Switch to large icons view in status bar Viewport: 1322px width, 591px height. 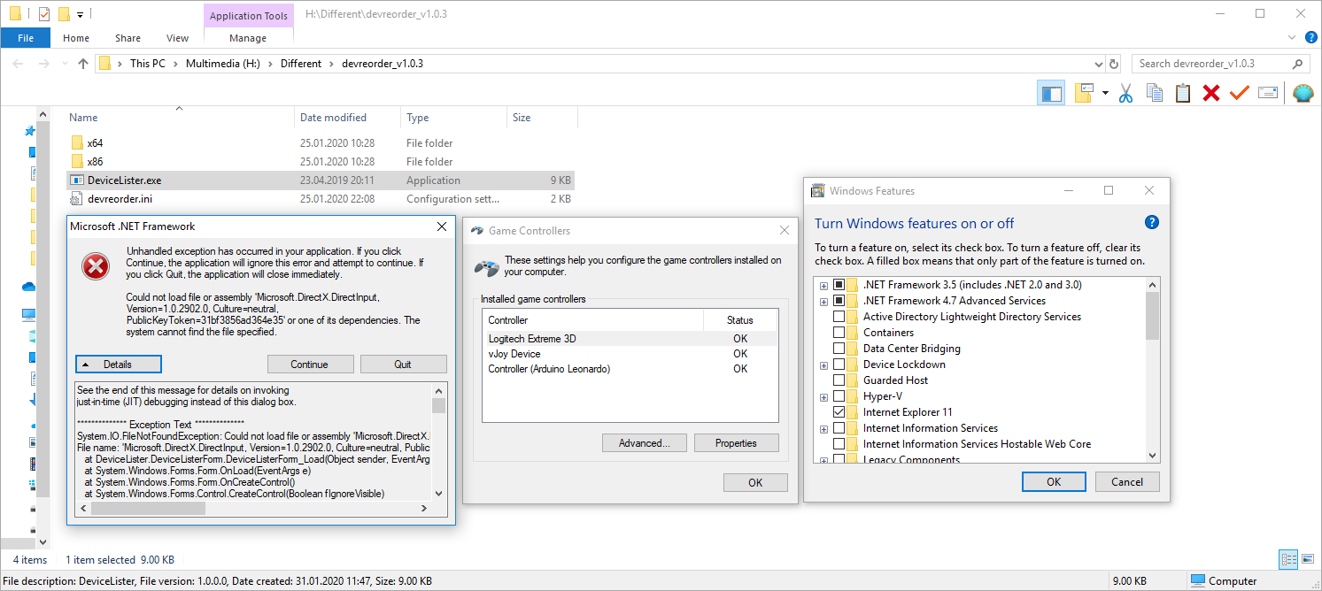1306,559
